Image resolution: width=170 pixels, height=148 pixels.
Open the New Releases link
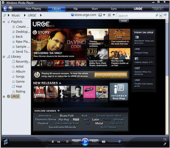[47, 83]
